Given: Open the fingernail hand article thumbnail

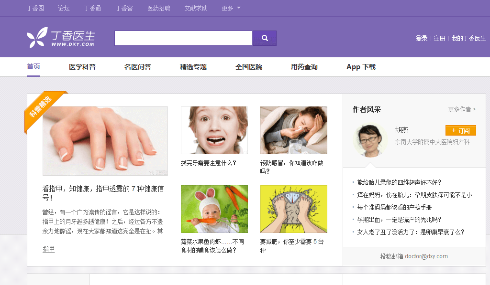Looking at the screenshot, I should (x=105, y=141).
